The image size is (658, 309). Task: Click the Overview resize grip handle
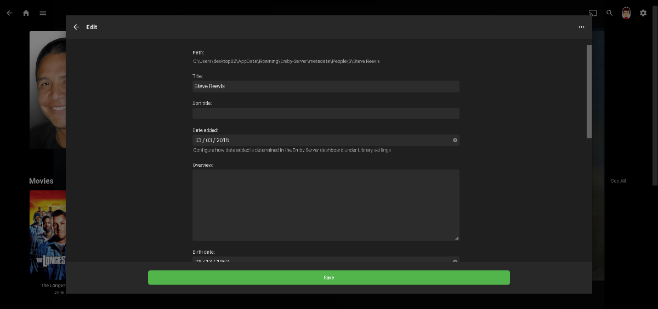click(x=457, y=238)
